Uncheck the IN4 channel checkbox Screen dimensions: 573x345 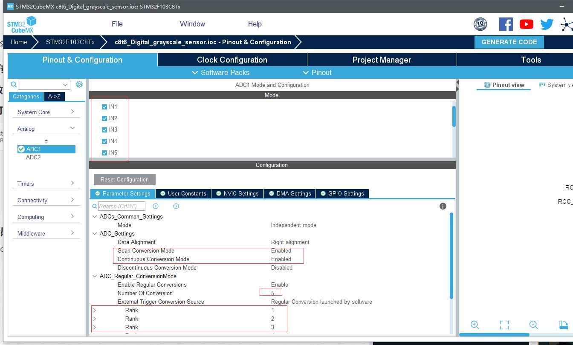(104, 141)
